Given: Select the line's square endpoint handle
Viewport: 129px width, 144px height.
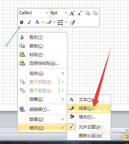Looking at the screenshot, I should 7,45.
